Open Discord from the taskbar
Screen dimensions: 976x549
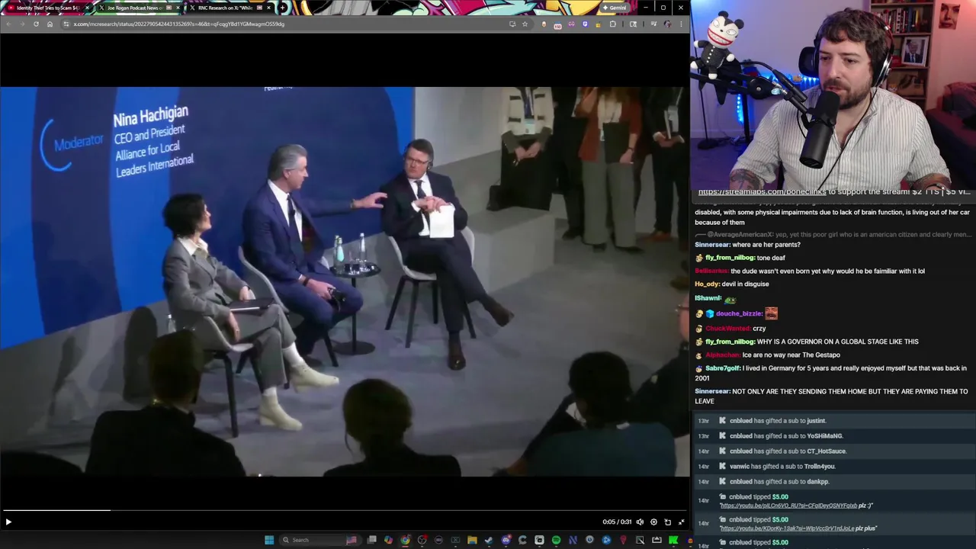click(506, 540)
